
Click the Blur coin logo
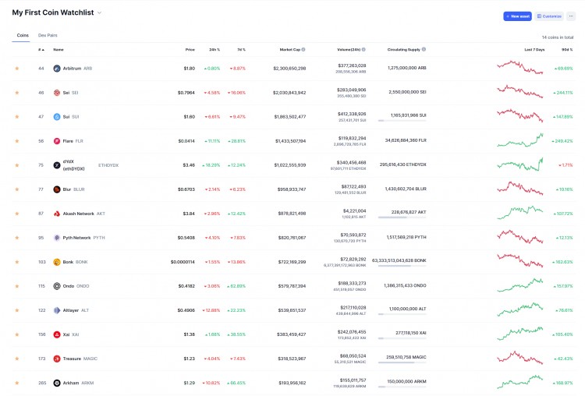coord(57,189)
